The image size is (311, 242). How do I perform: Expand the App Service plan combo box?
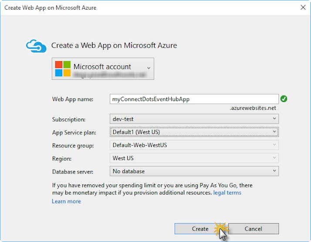click(194, 132)
